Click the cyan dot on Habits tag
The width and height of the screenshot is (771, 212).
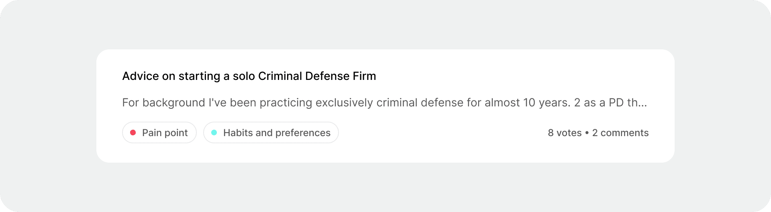coord(214,132)
